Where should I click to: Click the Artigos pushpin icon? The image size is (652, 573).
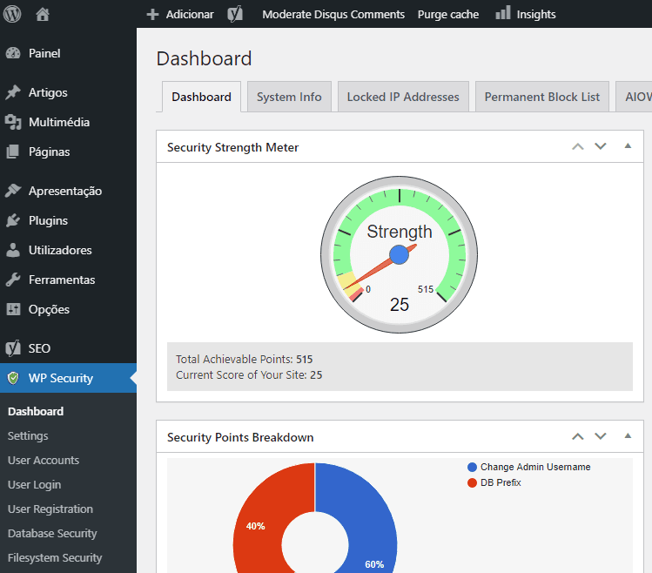pos(13,92)
